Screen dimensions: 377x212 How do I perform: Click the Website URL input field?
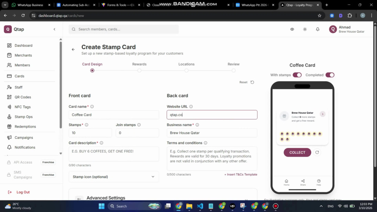(x=212, y=115)
